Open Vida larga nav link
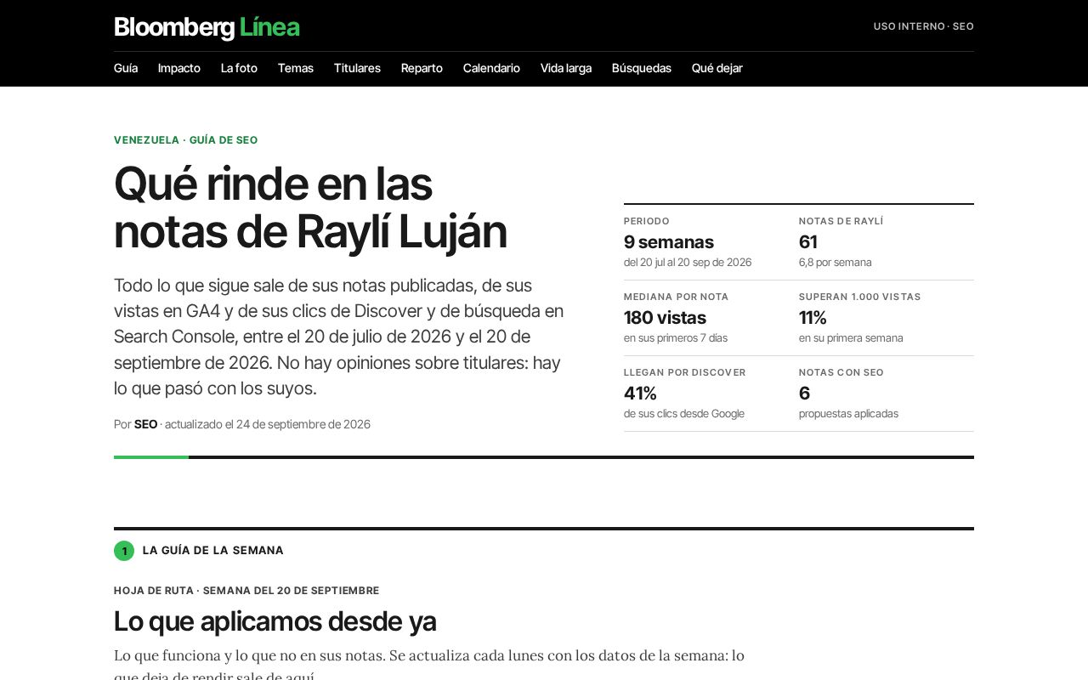The image size is (1088, 680). pos(566,68)
